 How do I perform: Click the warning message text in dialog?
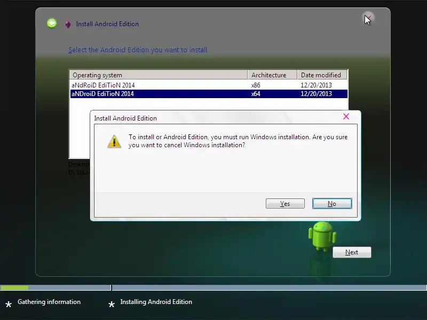point(238,141)
